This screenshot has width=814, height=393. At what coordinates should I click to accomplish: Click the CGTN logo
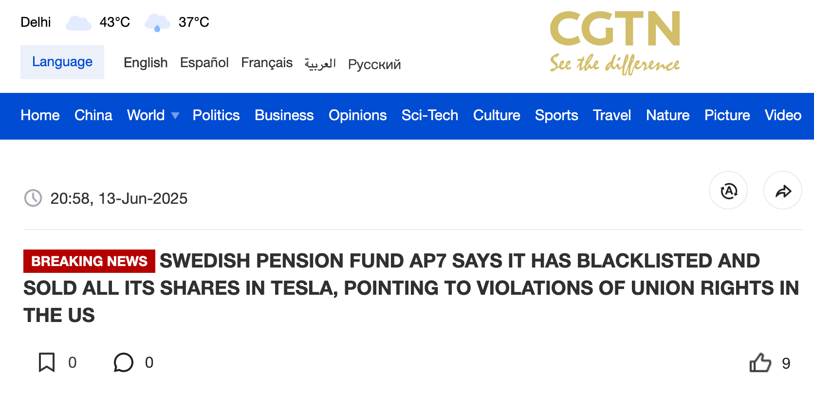tap(615, 43)
